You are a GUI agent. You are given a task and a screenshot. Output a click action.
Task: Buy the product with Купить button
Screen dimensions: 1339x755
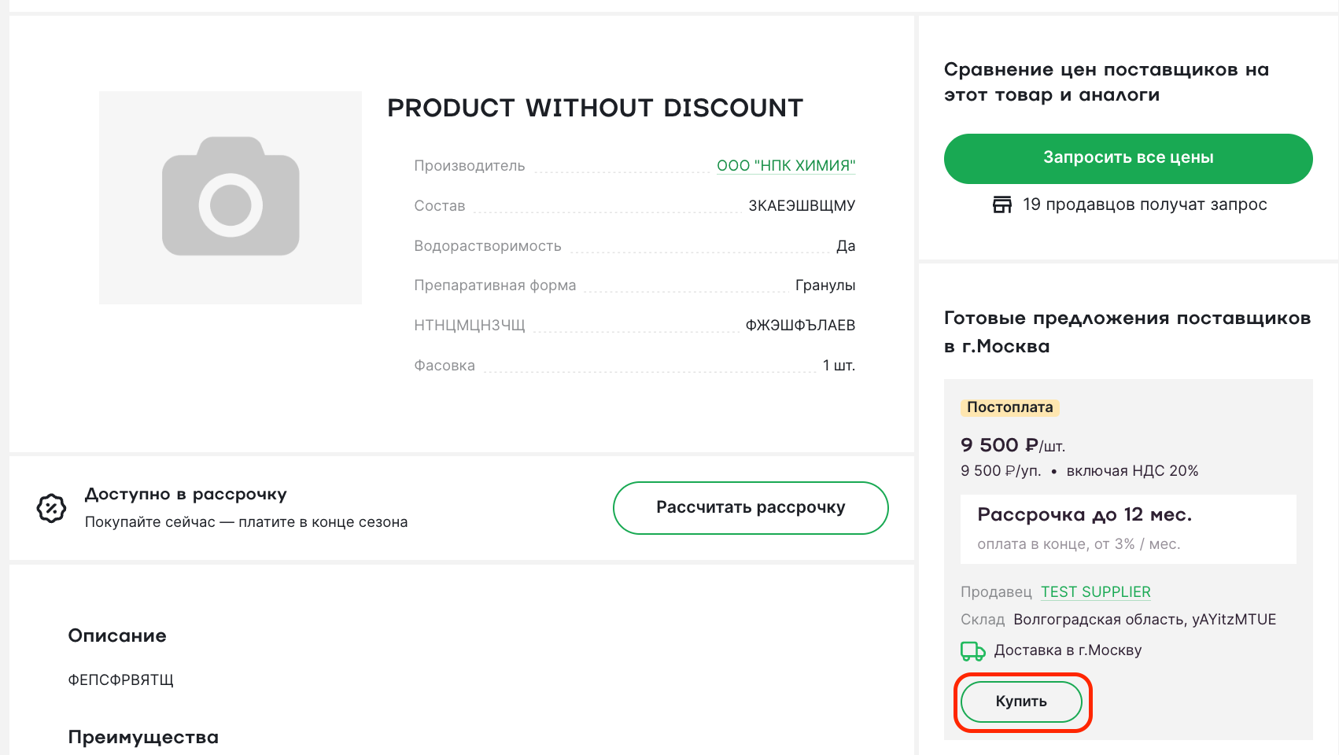pos(1021,702)
